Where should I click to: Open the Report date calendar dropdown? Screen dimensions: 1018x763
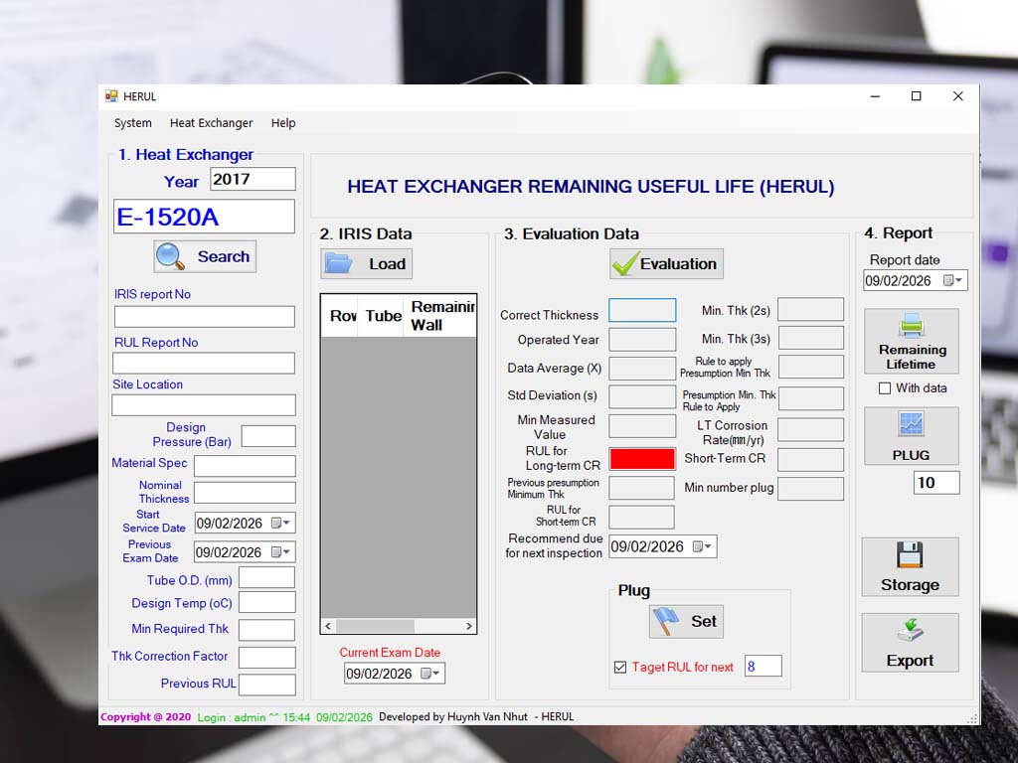click(x=953, y=281)
